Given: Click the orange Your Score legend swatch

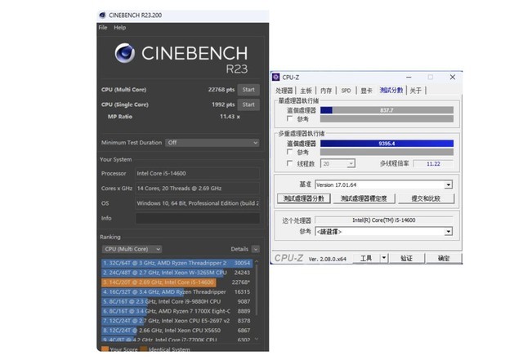Looking at the screenshot, I should click(105, 349).
